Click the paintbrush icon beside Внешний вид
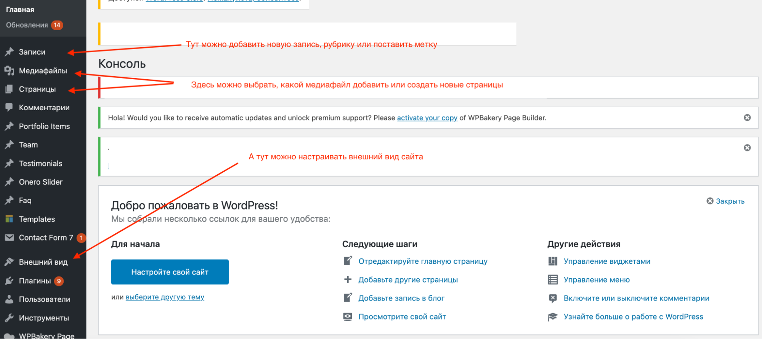The height and width of the screenshot is (339, 762). click(9, 262)
